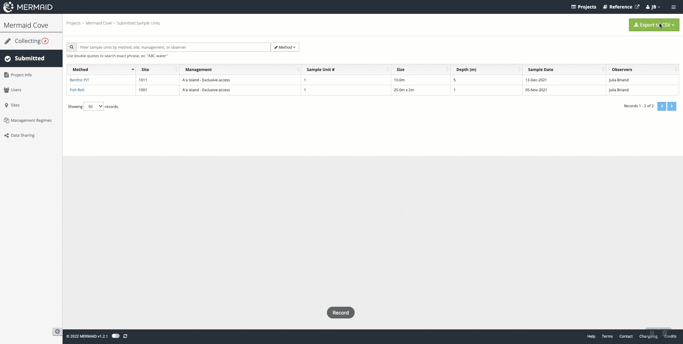
Task: Open the Benthic PIT sample unit
Action: [79, 80]
